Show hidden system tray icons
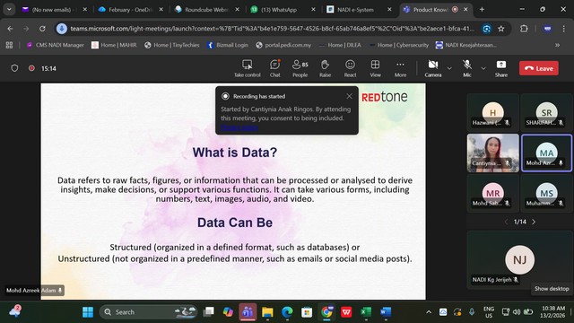Image resolution: width=574 pixels, height=323 pixels. [429, 312]
